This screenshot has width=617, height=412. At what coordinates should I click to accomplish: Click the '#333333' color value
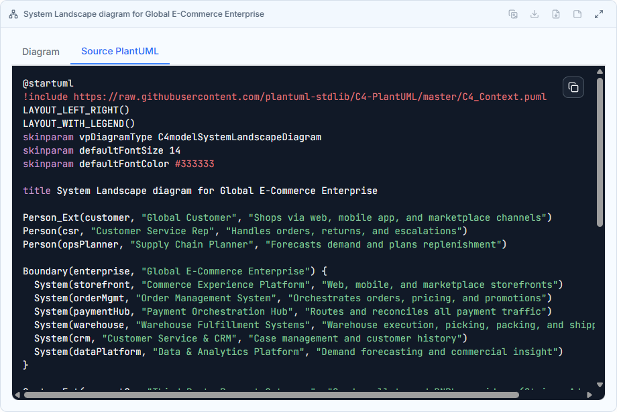coord(194,164)
